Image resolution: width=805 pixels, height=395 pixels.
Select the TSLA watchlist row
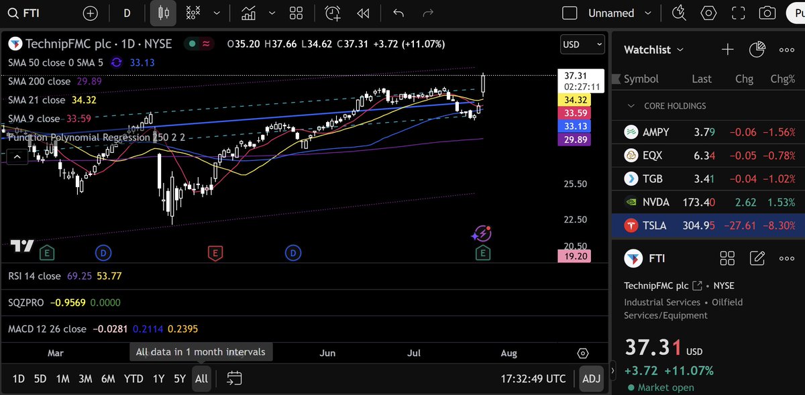pyautogui.click(x=708, y=225)
